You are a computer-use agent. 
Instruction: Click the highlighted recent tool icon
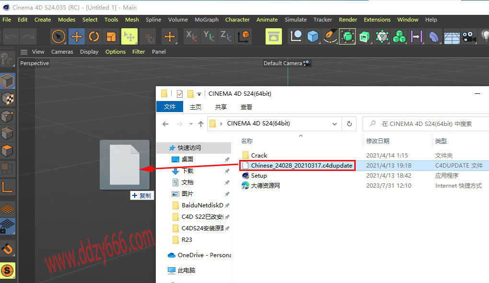(129, 37)
